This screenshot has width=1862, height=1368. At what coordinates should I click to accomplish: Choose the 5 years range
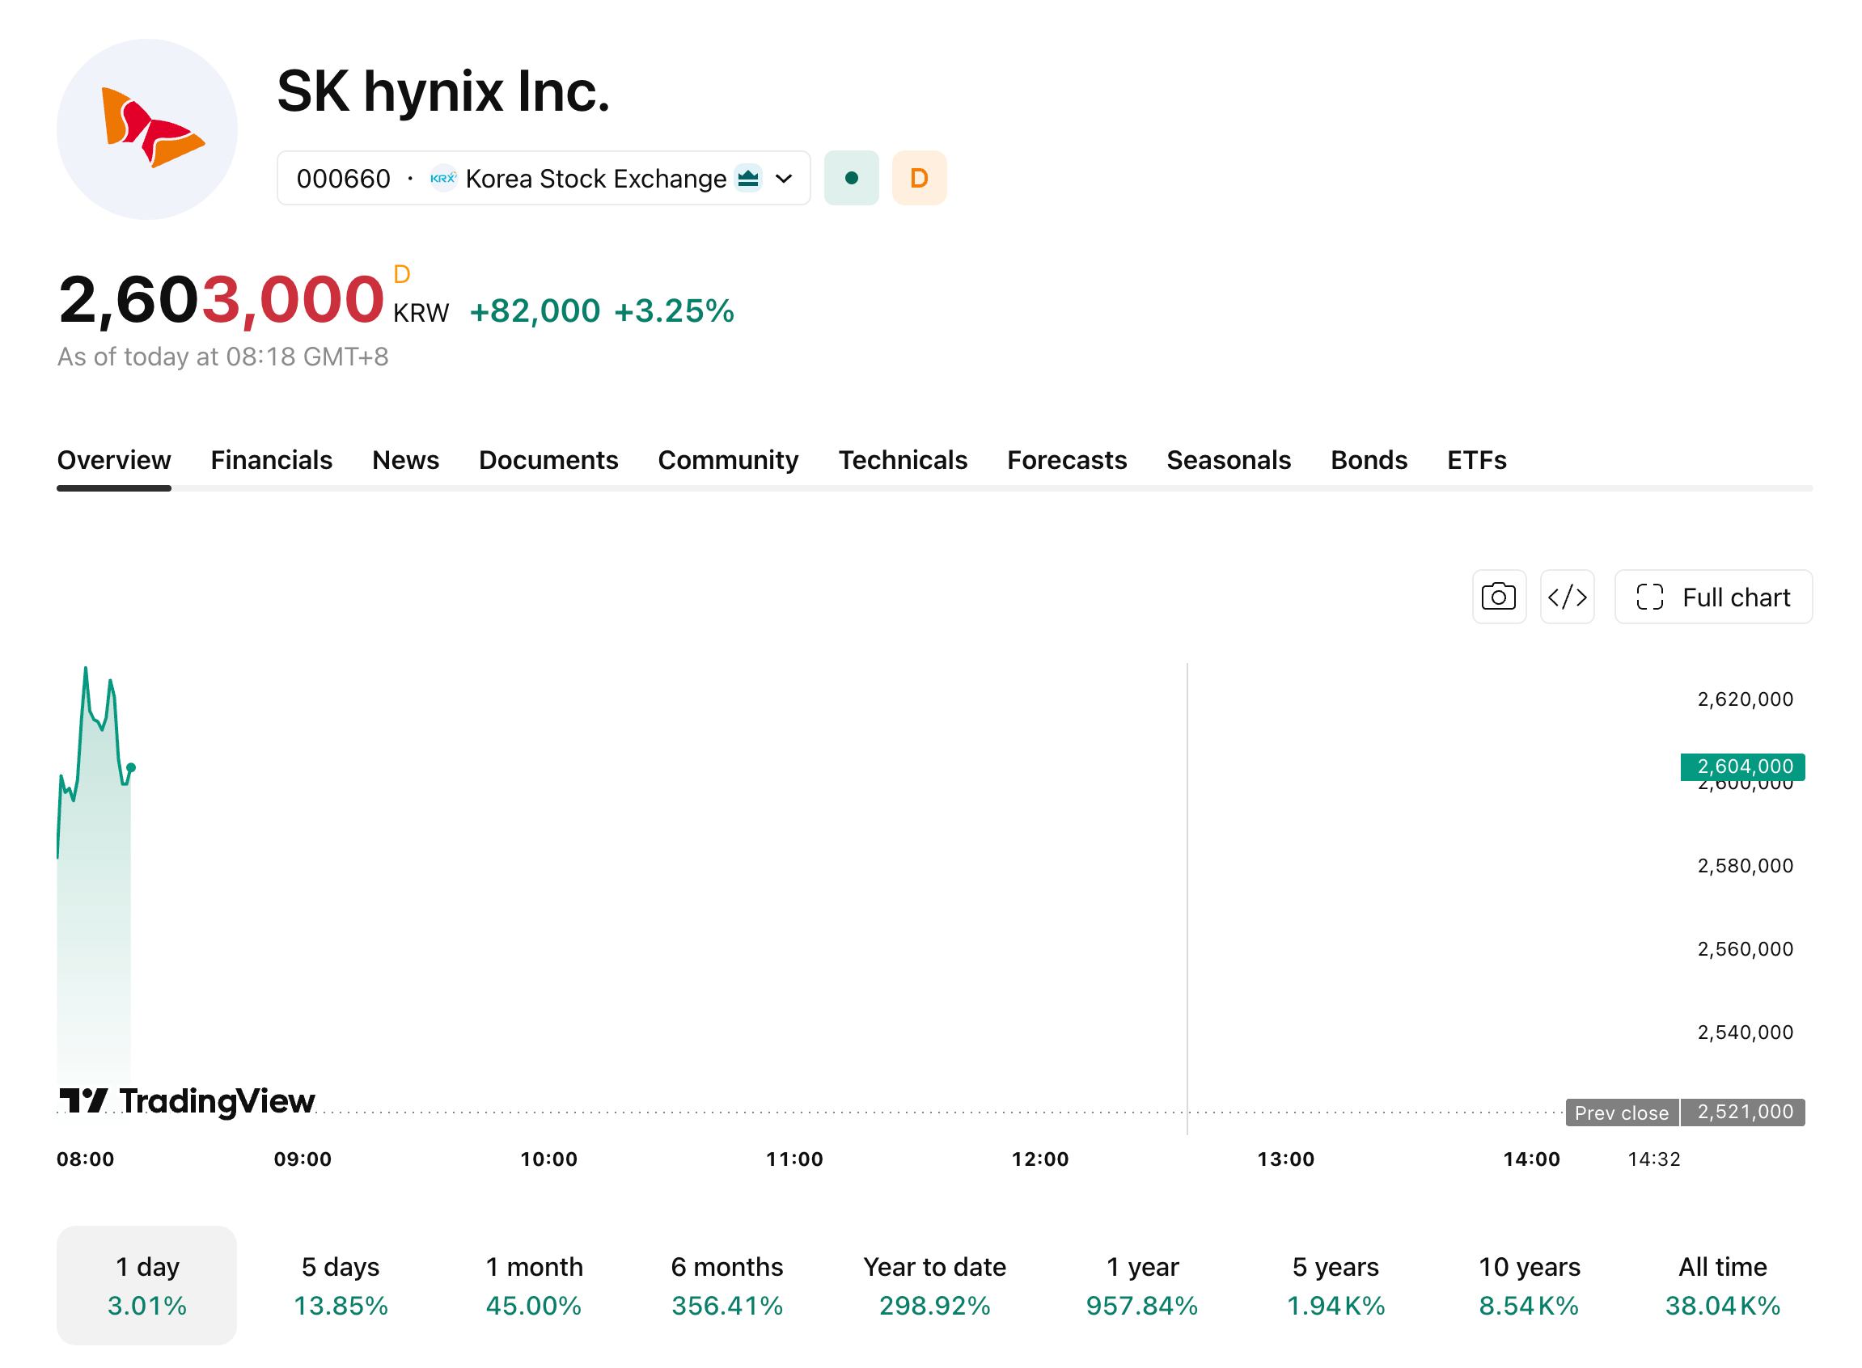[1336, 1286]
